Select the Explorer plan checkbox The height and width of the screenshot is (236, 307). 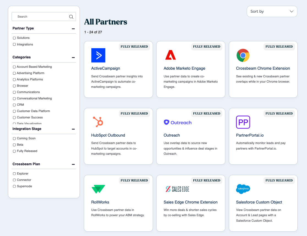(14, 174)
